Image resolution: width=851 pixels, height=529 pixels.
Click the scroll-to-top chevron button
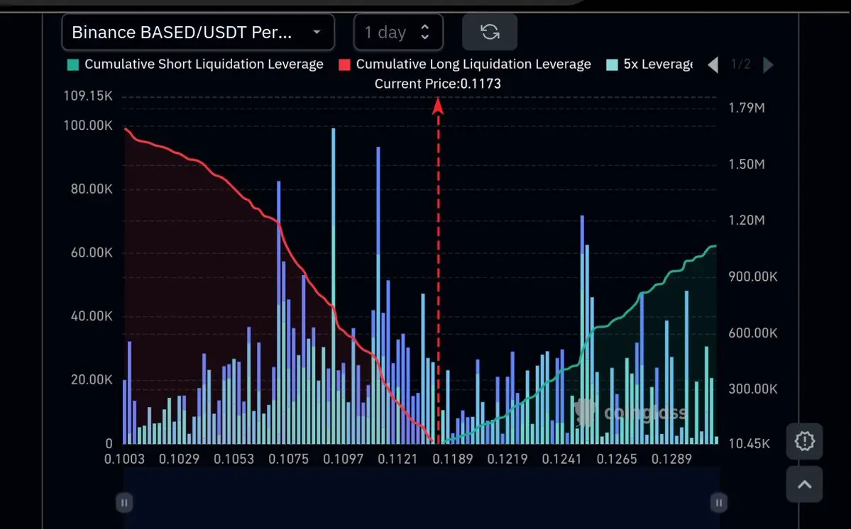(x=804, y=484)
